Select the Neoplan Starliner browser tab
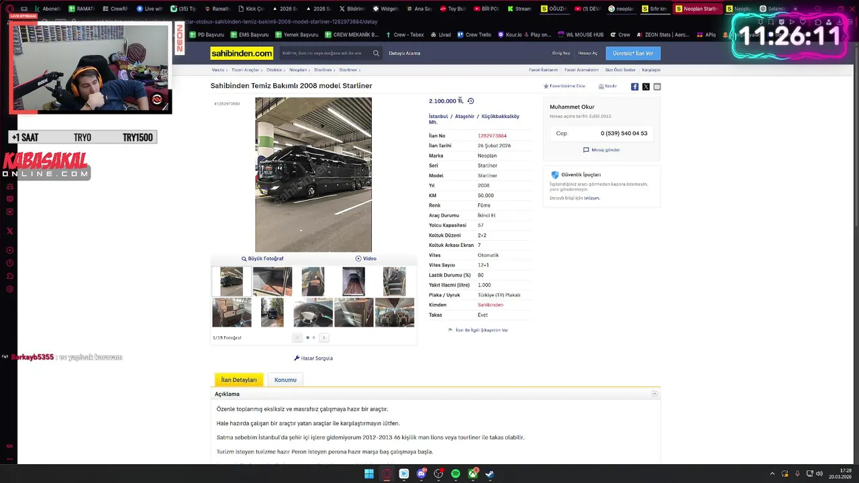 (697, 9)
